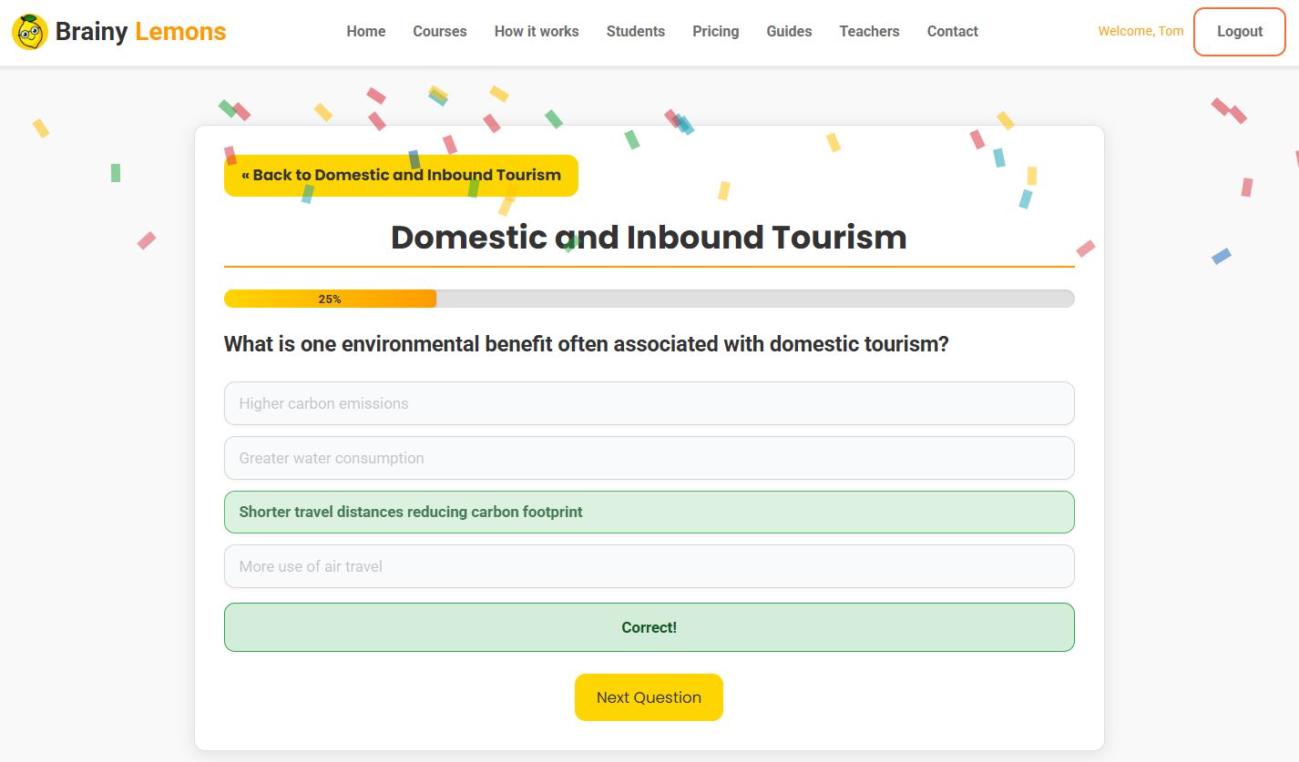The width and height of the screenshot is (1299, 762).
Task: Open How it works in navigation
Action: pos(537,31)
